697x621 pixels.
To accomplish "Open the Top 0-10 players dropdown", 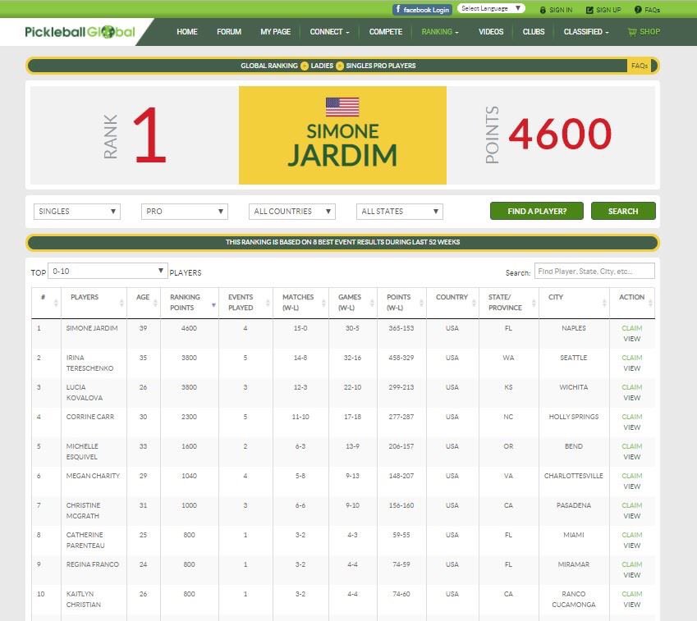I will tap(108, 271).
